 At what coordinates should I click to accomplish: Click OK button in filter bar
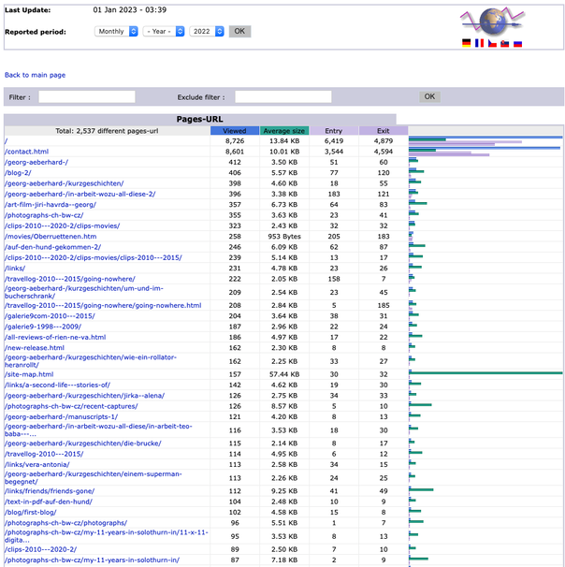click(429, 96)
